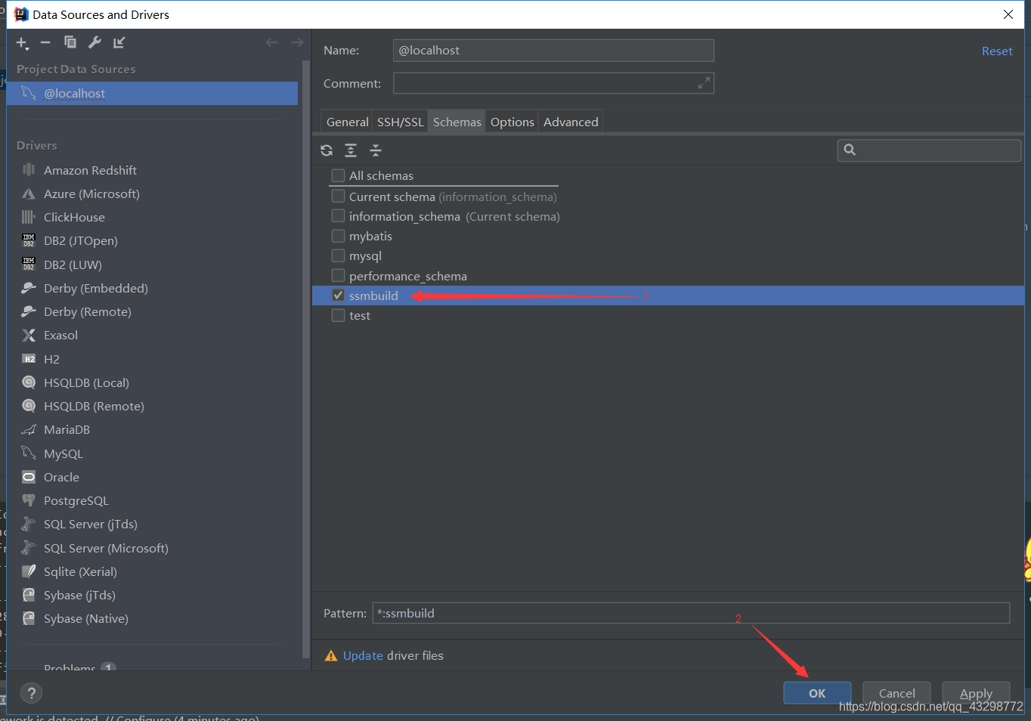Click the expand comment field icon
Image resolution: width=1031 pixels, height=721 pixels.
pos(704,83)
